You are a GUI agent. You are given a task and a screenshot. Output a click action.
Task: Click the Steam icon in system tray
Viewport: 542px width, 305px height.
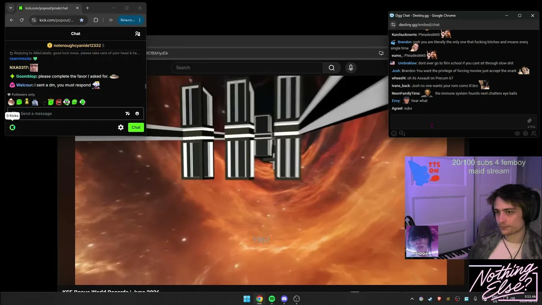click(x=430, y=299)
